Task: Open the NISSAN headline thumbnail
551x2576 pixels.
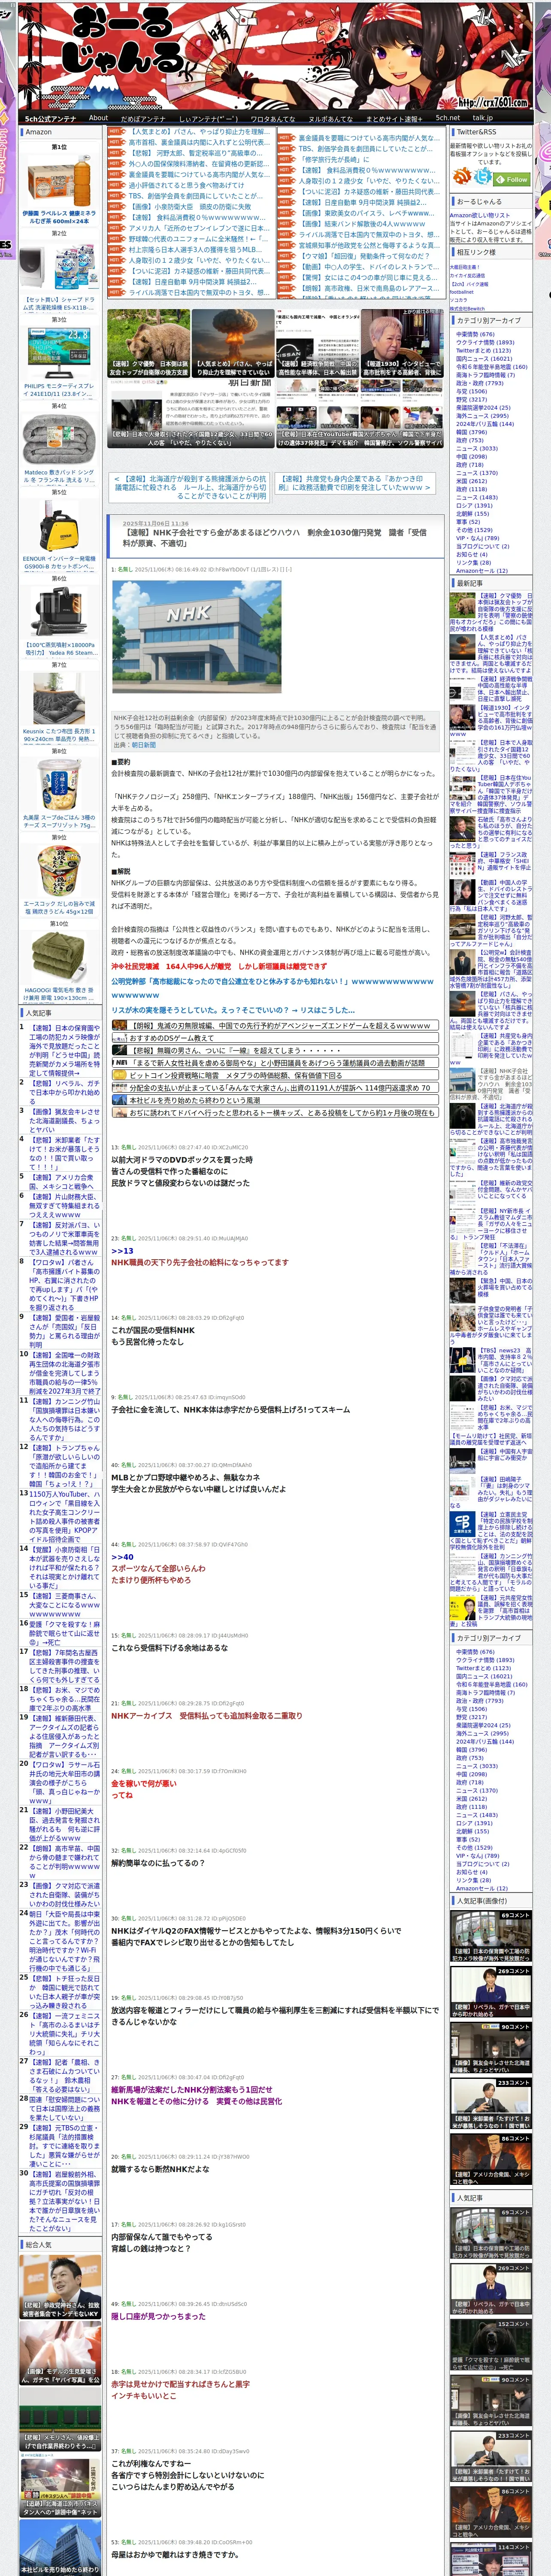Action: coord(317,343)
